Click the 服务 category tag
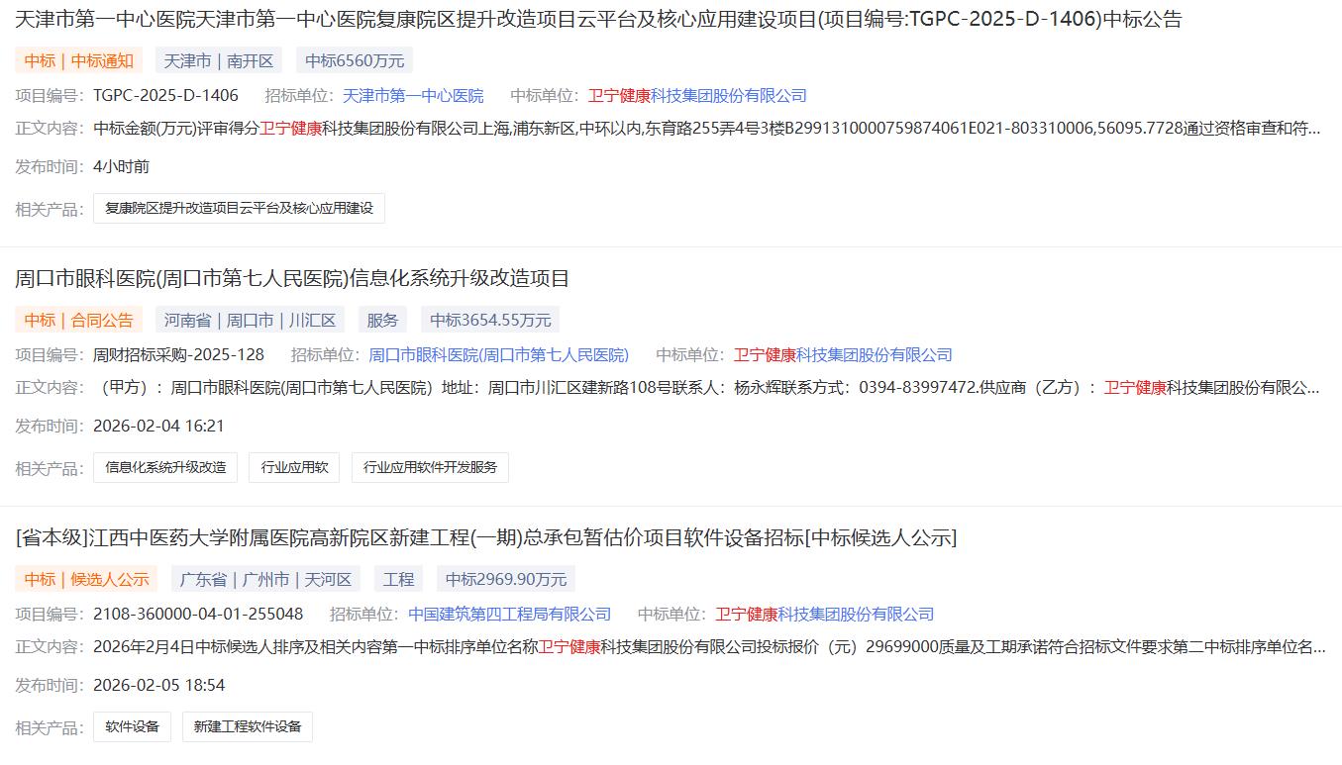The image size is (1342, 765). click(x=382, y=320)
